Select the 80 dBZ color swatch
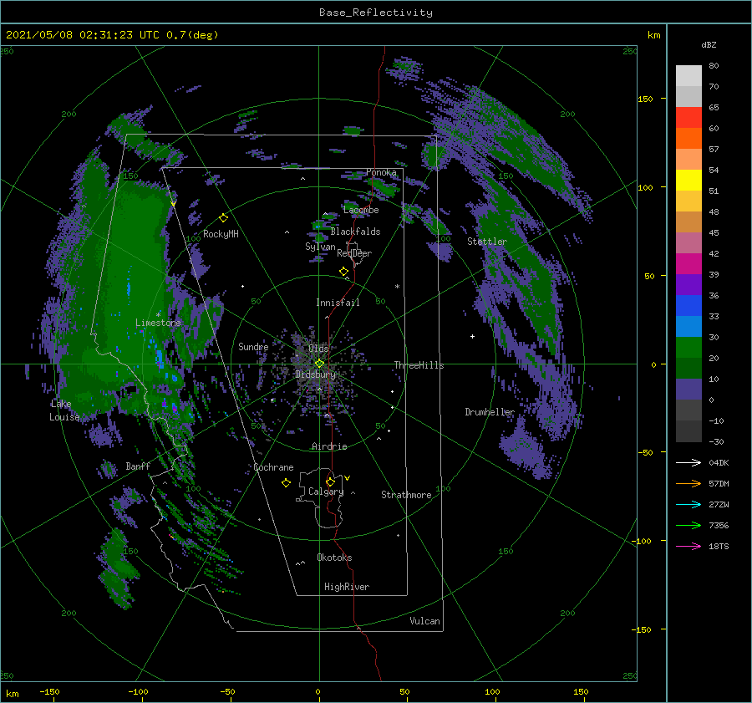This screenshot has height=703, width=752. click(x=688, y=75)
